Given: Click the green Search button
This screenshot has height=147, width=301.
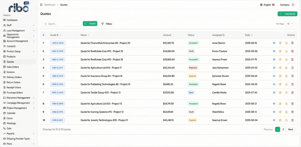Looking at the screenshot, I should 90,24.
